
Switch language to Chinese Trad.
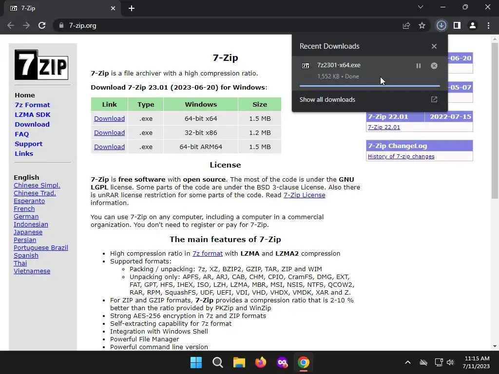point(35,193)
